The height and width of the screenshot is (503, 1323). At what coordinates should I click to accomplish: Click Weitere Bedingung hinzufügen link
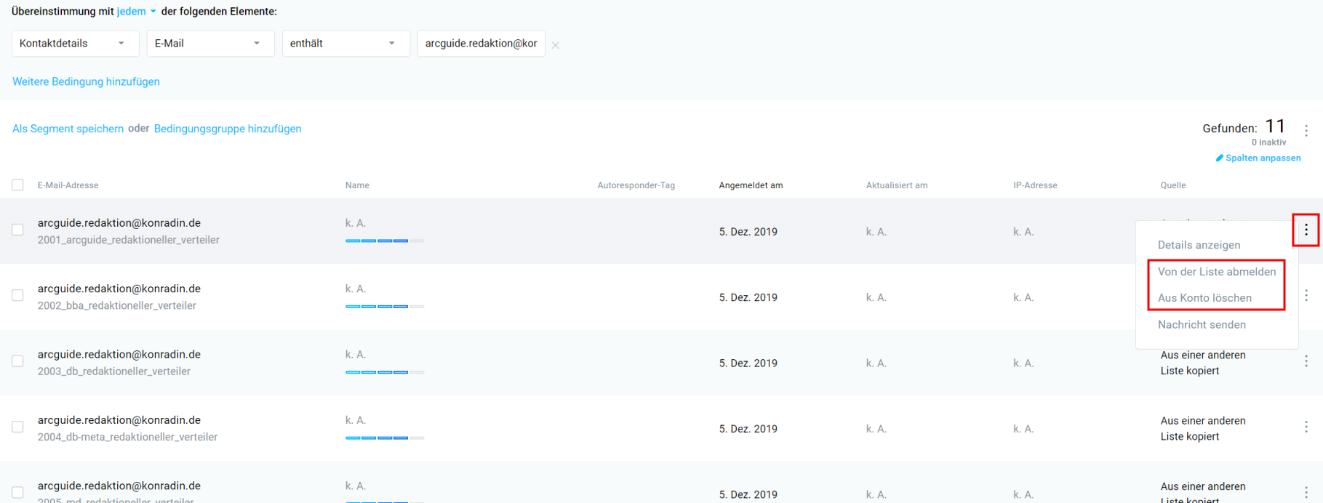click(x=86, y=81)
